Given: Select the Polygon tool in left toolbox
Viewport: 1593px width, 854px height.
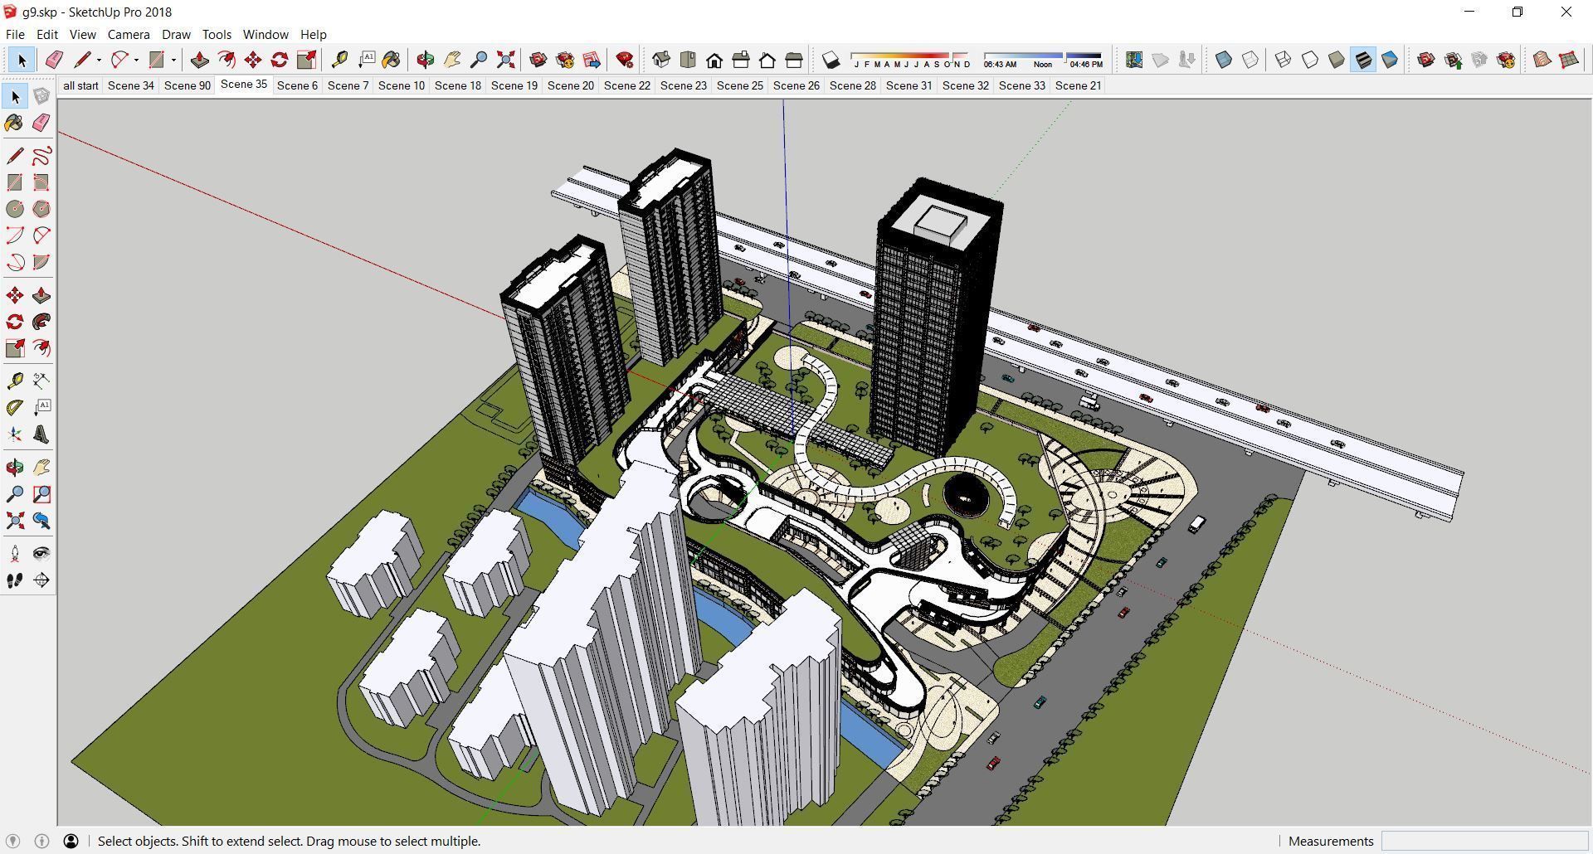Looking at the screenshot, I should click(x=41, y=209).
